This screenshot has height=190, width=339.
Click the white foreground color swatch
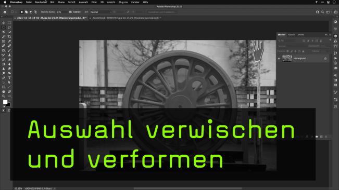click(x=5, y=101)
